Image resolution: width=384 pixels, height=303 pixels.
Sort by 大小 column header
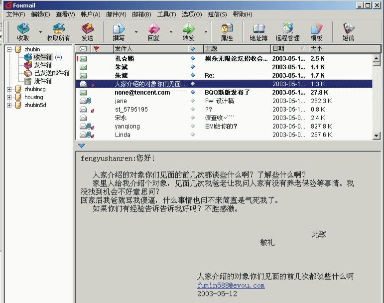click(345, 49)
